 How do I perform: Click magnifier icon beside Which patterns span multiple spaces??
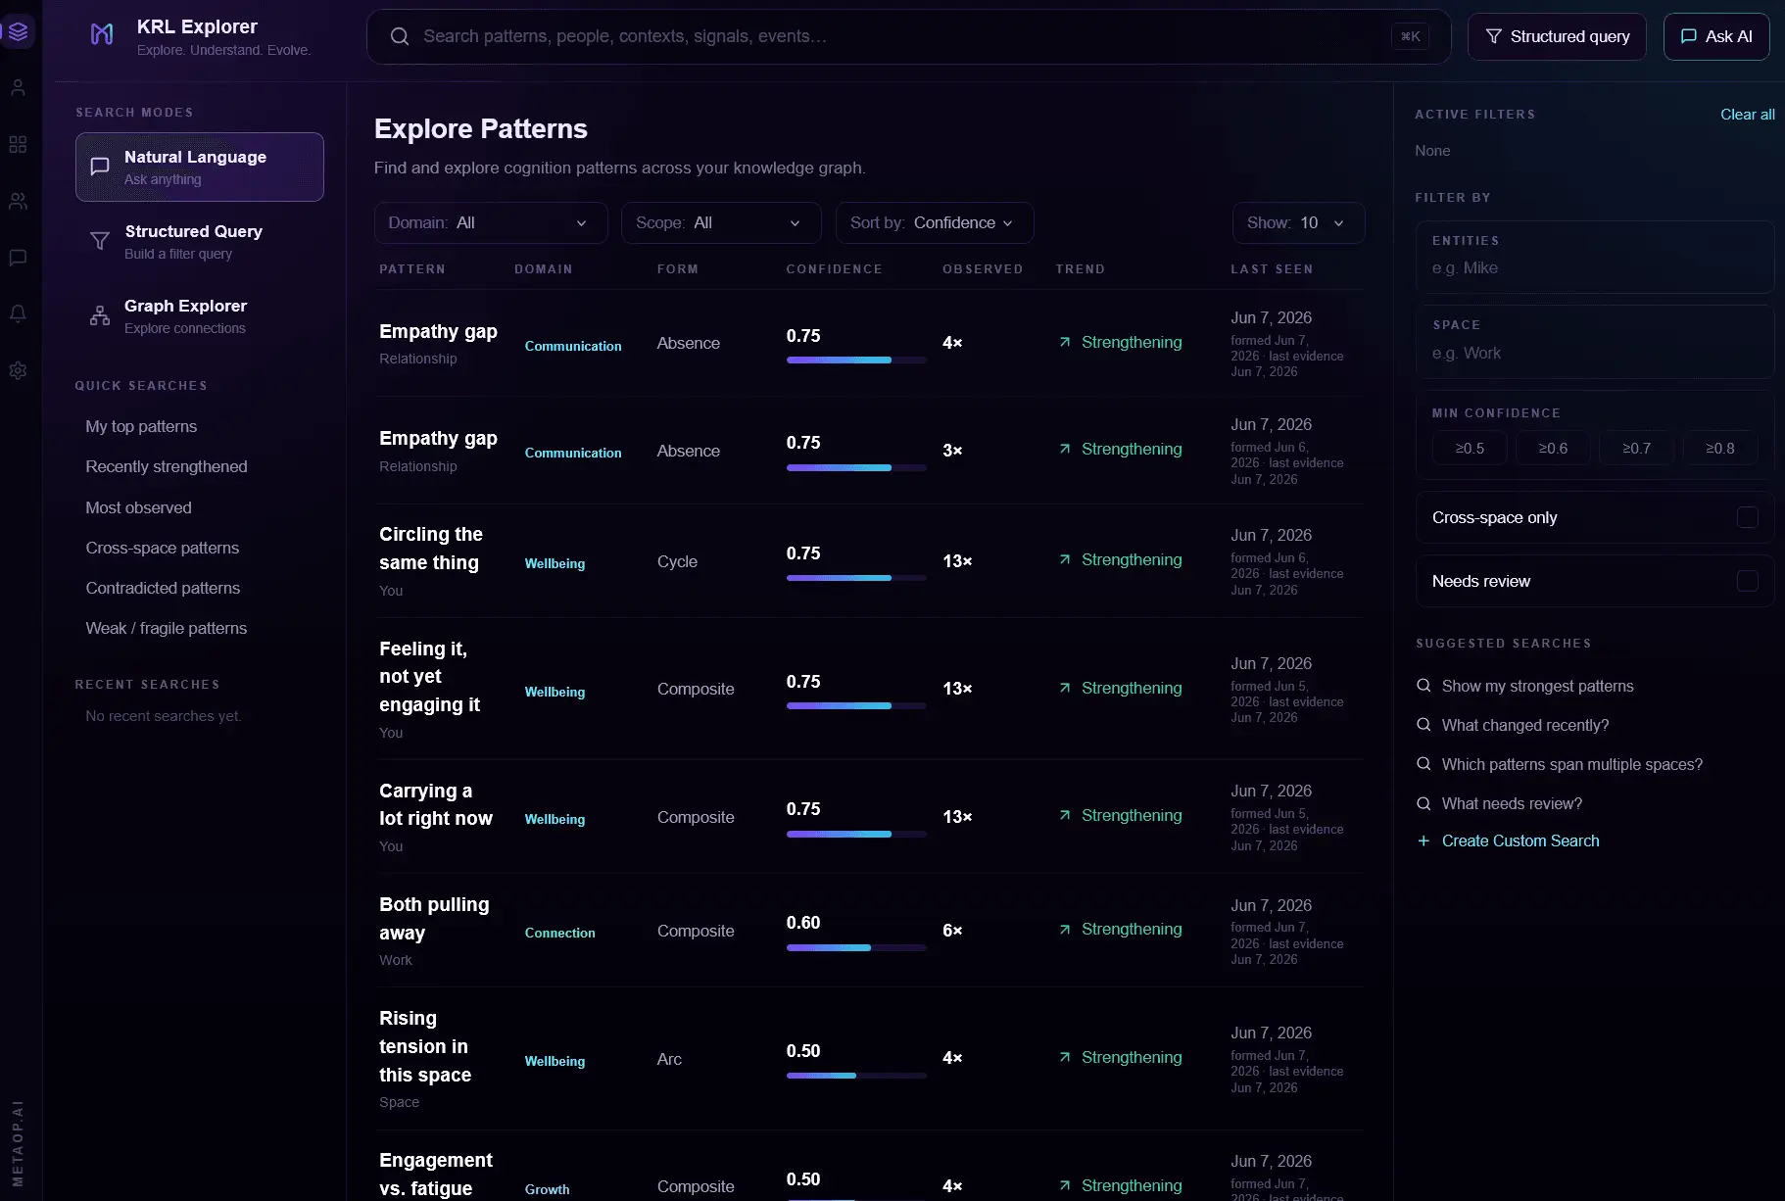click(1423, 764)
